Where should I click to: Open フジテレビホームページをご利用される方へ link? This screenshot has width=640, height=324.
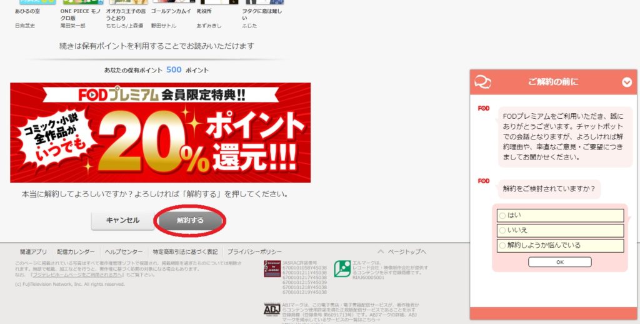tap(77, 275)
